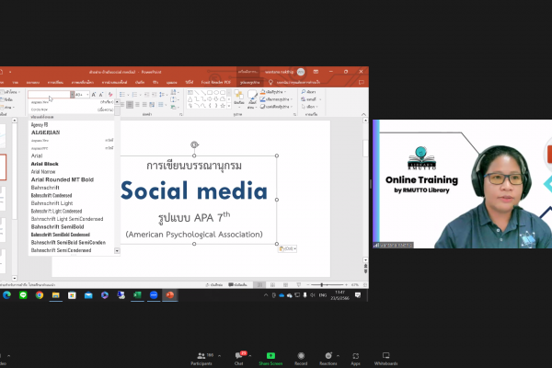
Task: Open the Zoom Chat panel
Action: pos(239,359)
